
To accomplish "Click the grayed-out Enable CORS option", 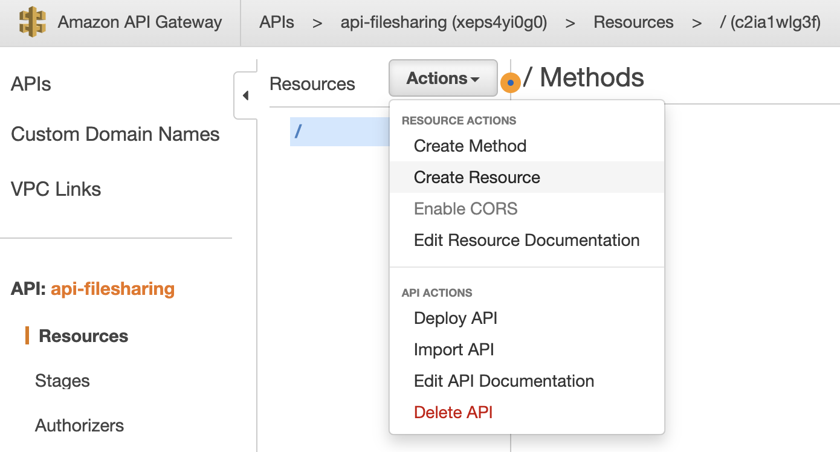I will [x=465, y=208].
